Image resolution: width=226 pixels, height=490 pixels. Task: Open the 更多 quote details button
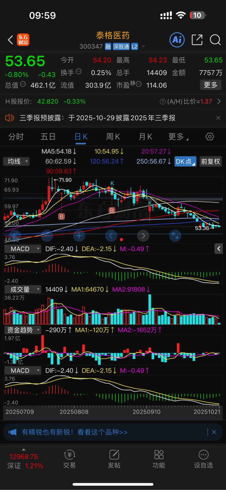[211, 85]
